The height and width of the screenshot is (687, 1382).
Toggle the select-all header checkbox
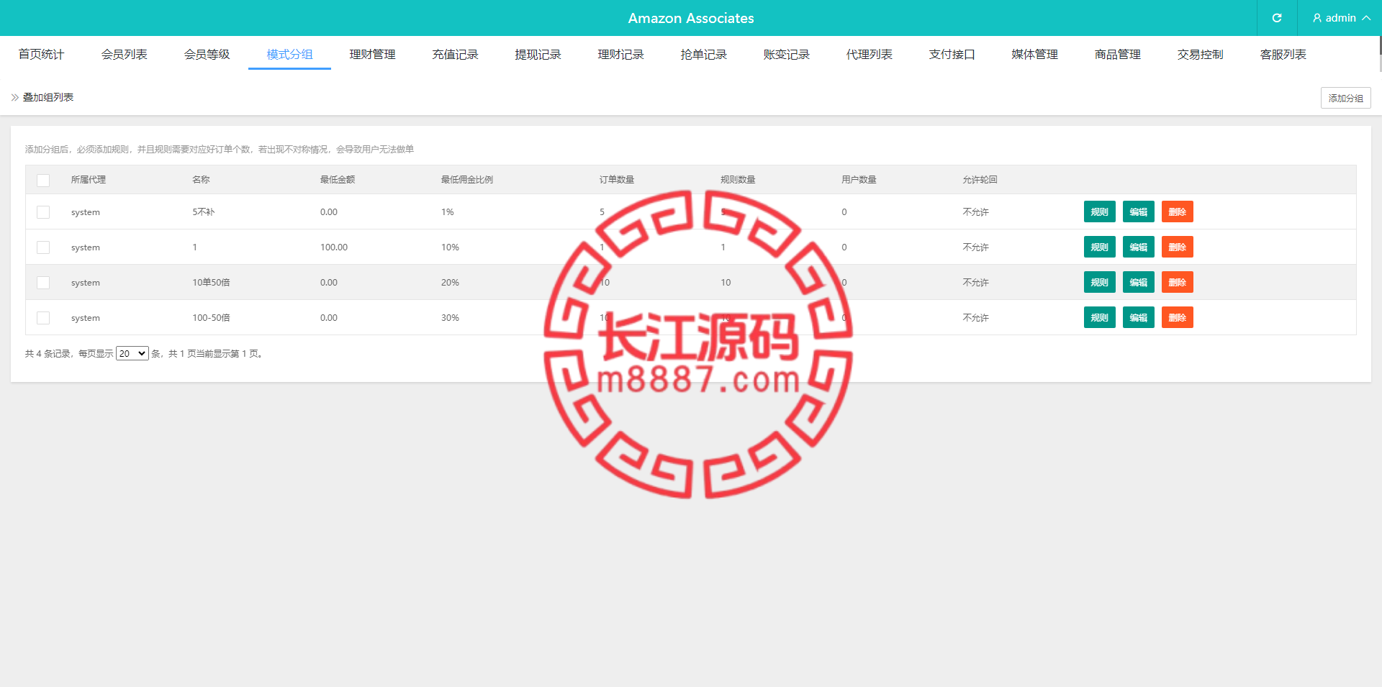tap(43, 180)
